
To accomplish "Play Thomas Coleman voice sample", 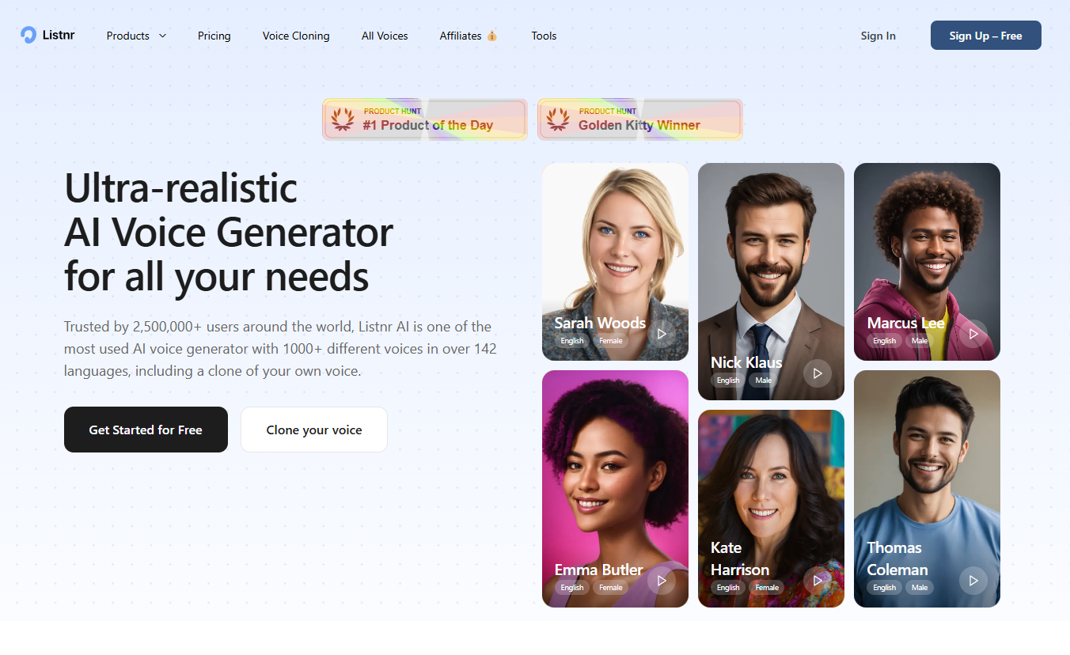I will pyautogui.click(x=973, y=581).
